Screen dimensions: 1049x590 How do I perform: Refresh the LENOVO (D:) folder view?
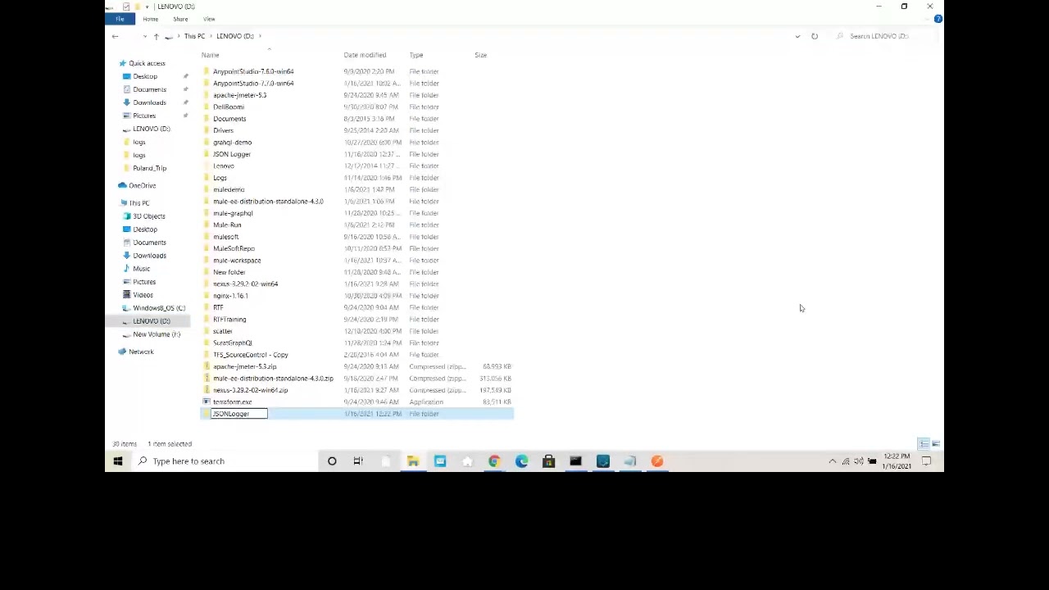[x=815, y=36]
